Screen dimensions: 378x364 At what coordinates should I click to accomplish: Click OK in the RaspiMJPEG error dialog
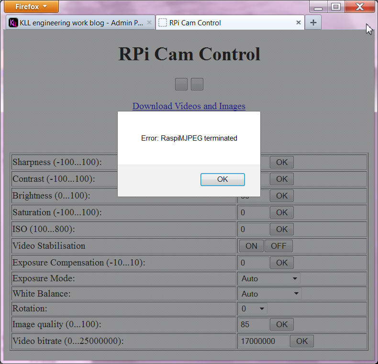tap(222, 179)
